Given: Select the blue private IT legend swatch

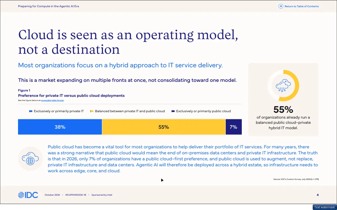Looking at the screenshot, I should point(31,111).
